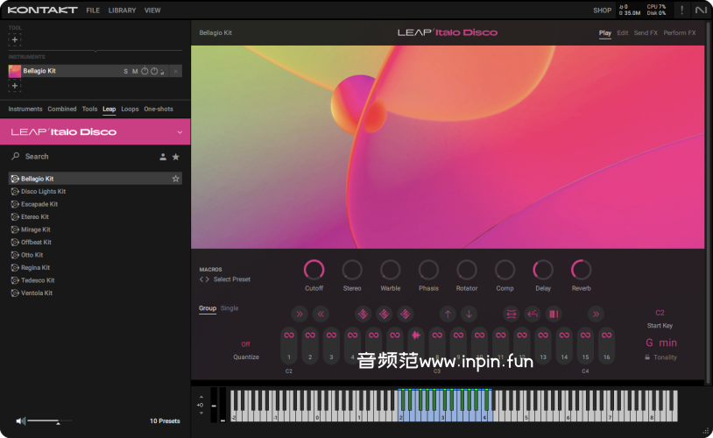Open the Perform FX tab
Viewport: 713px width, 438px height.
tap(680, 33)
